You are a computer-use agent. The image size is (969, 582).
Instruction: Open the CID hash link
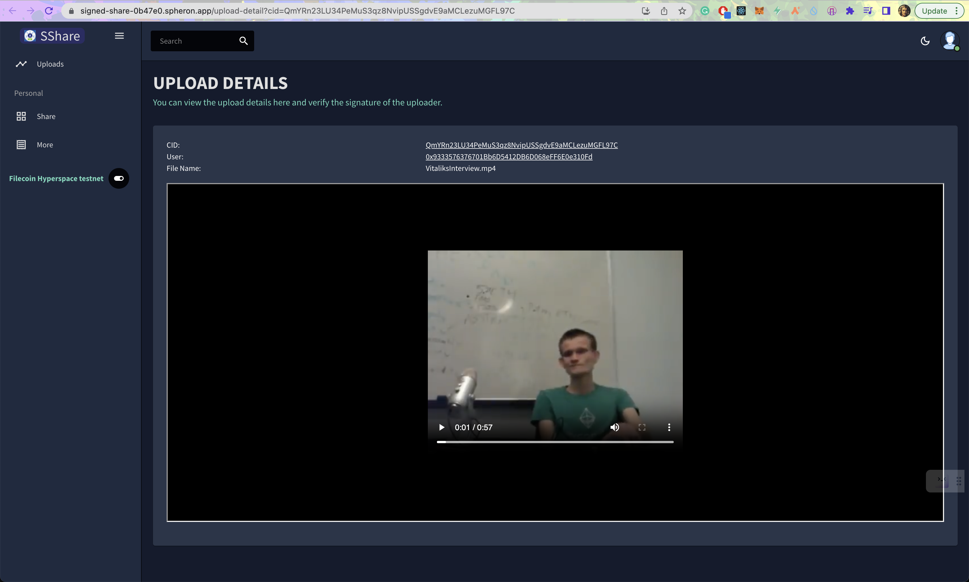521,145
